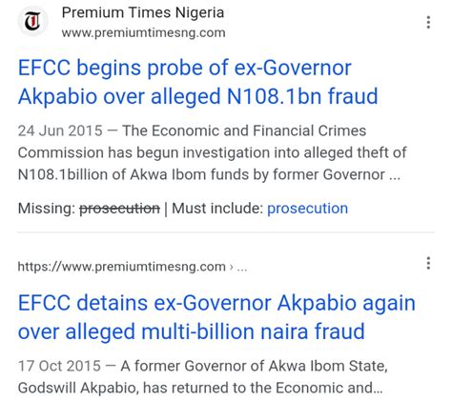The height and width of the screenshot is (401, 452).
Task: Click the 'Premium Times Nigeria' site name
Action: point(143,12)
